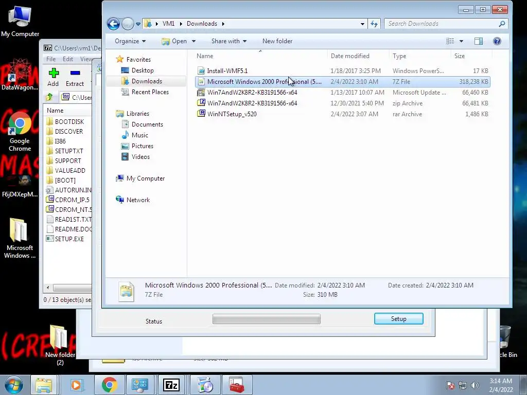The width and height of the screenshot is (527, 395).
Task: Sort by the Name column header
Action: click(260, 56)
